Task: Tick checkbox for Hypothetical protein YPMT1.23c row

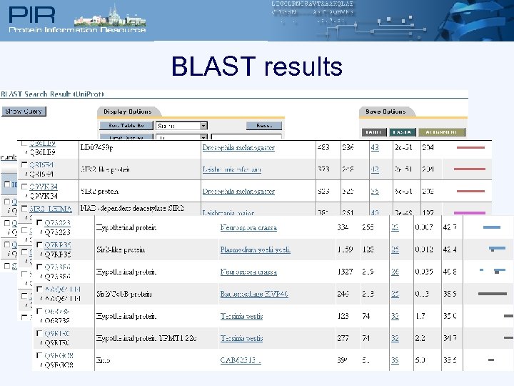Action: 39,333
